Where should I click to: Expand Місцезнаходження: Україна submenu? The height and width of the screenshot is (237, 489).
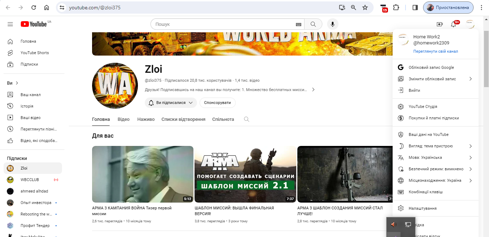tap(436, 180)
